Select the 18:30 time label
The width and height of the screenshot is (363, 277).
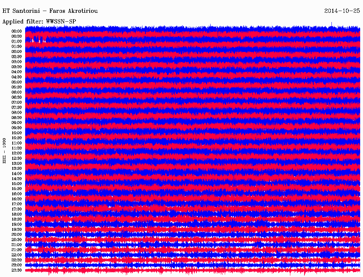(17, 219)
